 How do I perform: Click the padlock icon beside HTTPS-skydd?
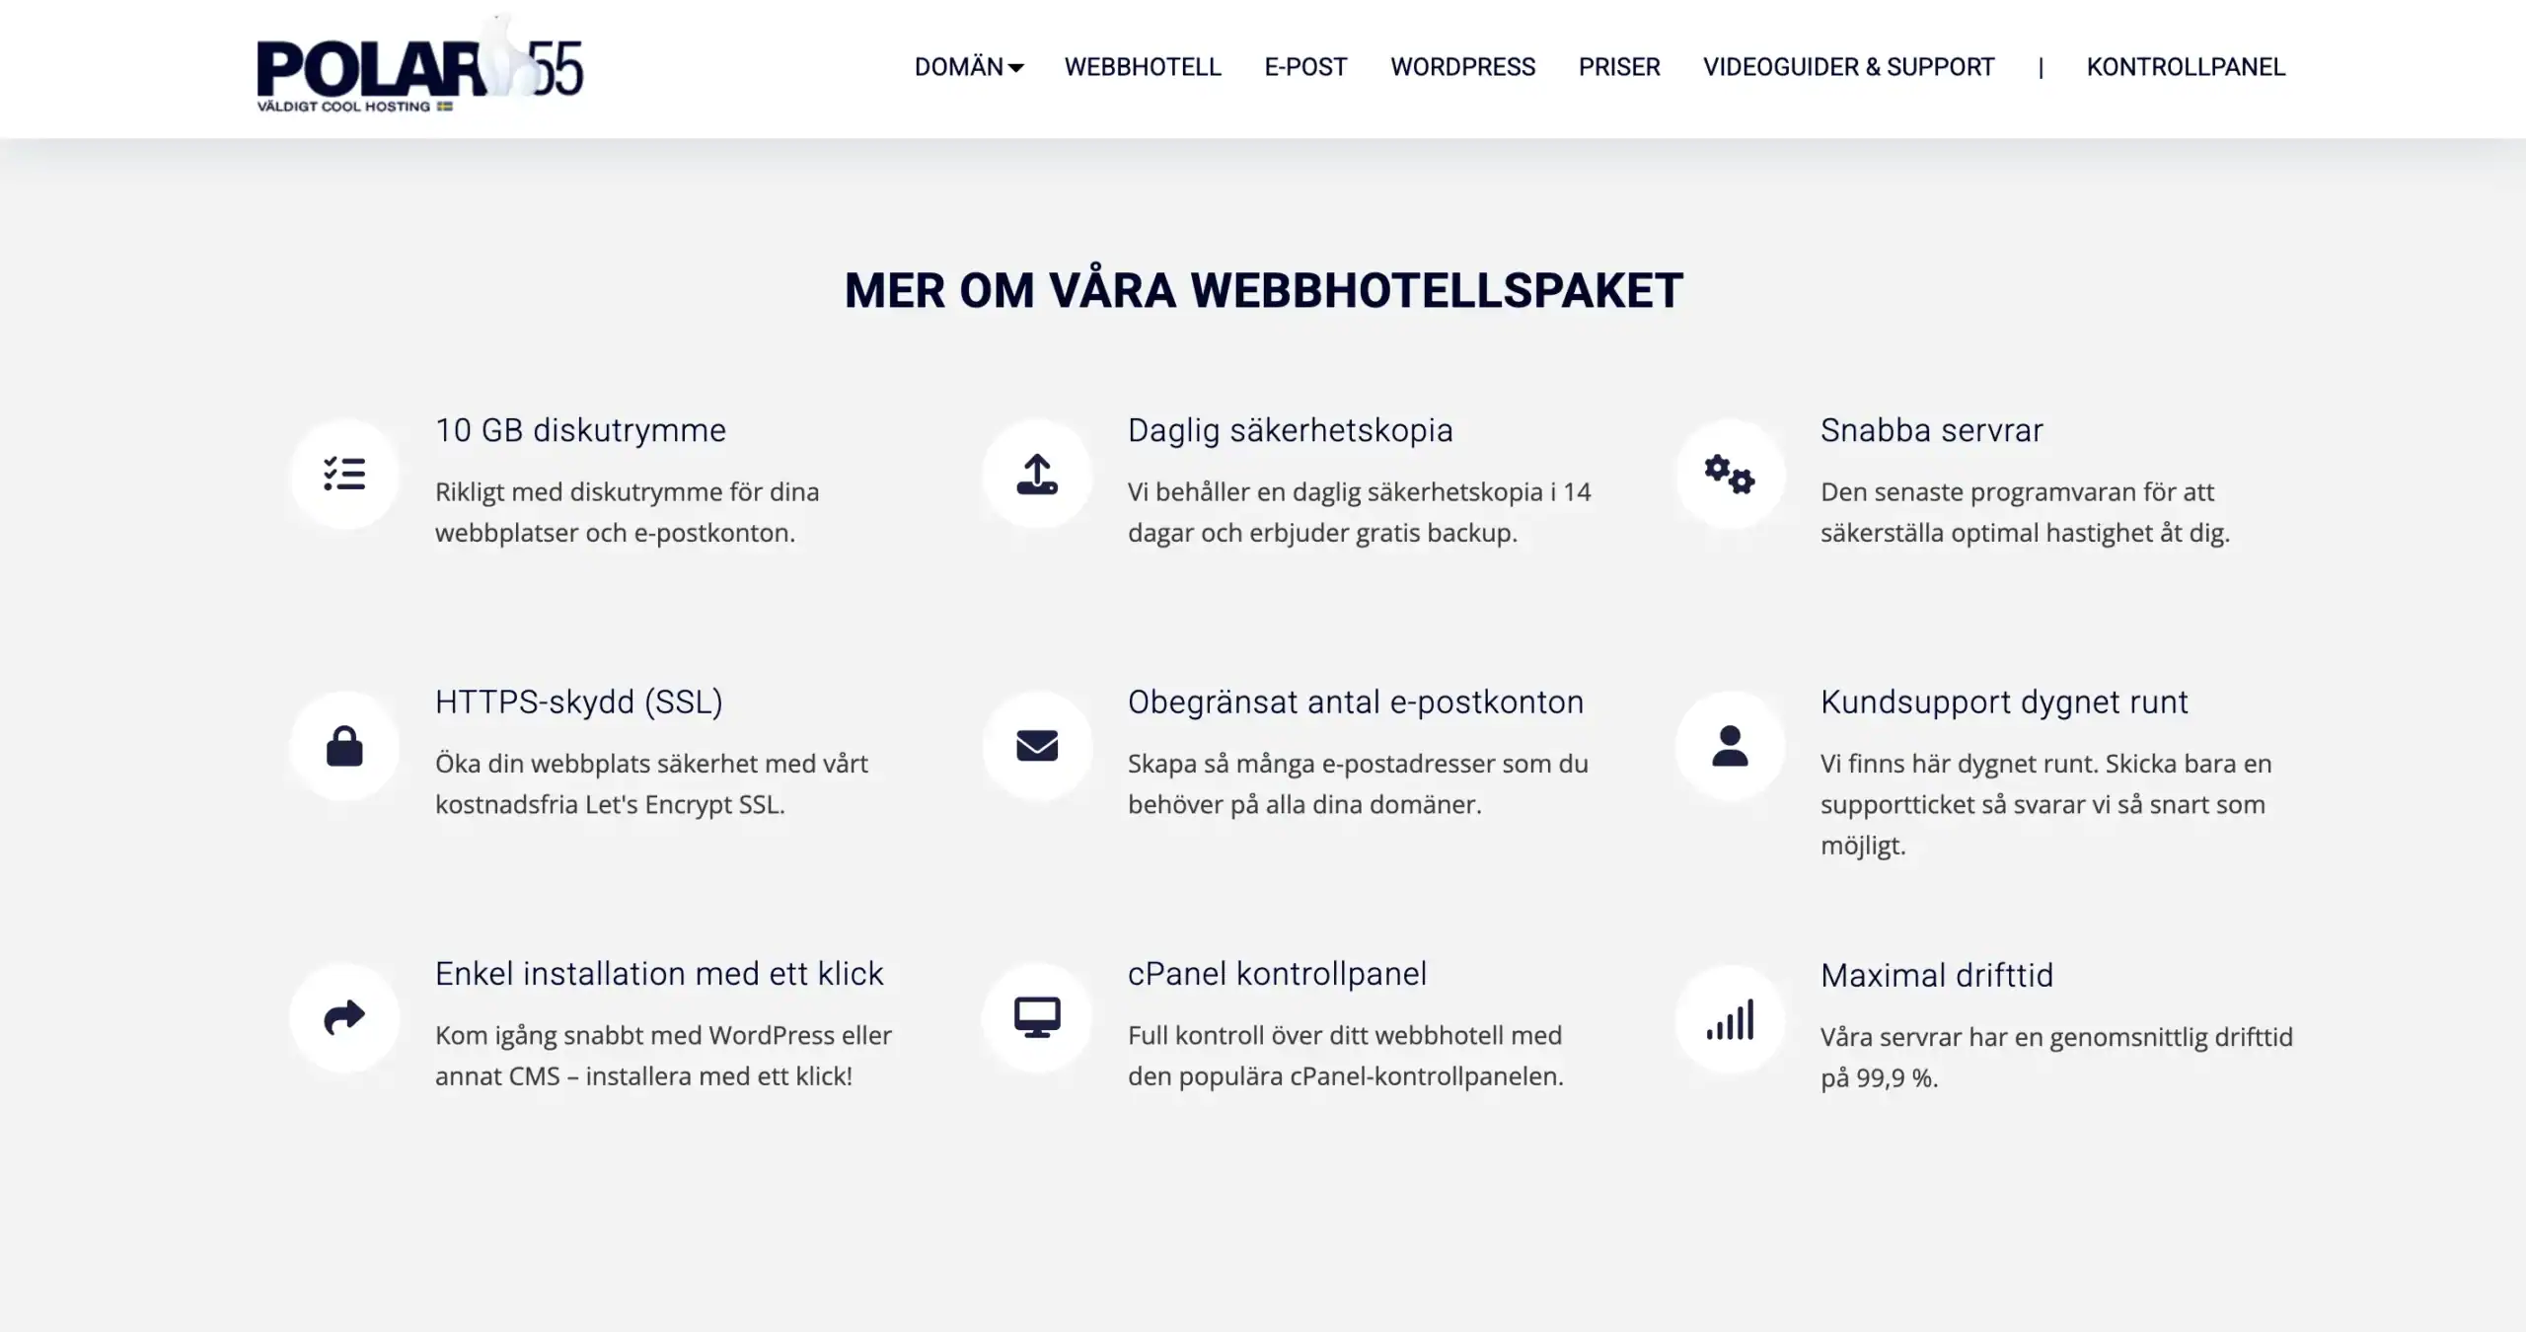point(344,746)
